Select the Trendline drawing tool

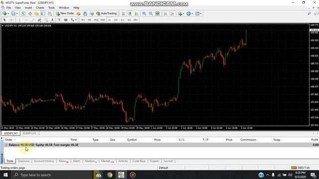33,20
